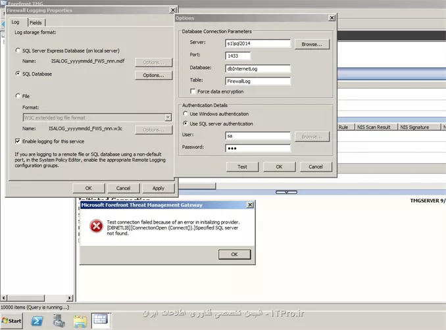Click Cancel in the Options dialog
Screen dimensions: 446x330
[316, 167]
